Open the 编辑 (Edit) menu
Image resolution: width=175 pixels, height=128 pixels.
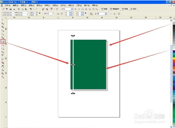coord(15,5)
